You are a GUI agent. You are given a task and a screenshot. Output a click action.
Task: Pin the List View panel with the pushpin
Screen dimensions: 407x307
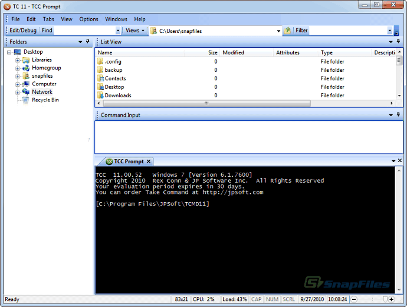(398, 41)
